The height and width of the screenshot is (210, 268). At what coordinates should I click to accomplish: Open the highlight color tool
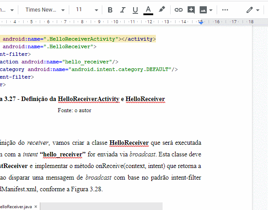coord(162,9)
